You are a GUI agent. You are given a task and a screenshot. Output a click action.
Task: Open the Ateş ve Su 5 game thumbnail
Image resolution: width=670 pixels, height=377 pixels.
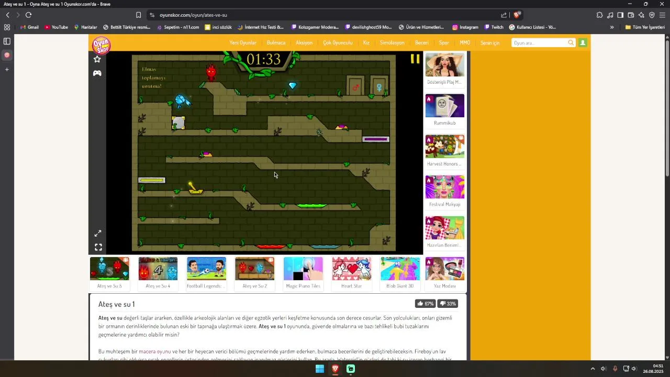(109, 273)
